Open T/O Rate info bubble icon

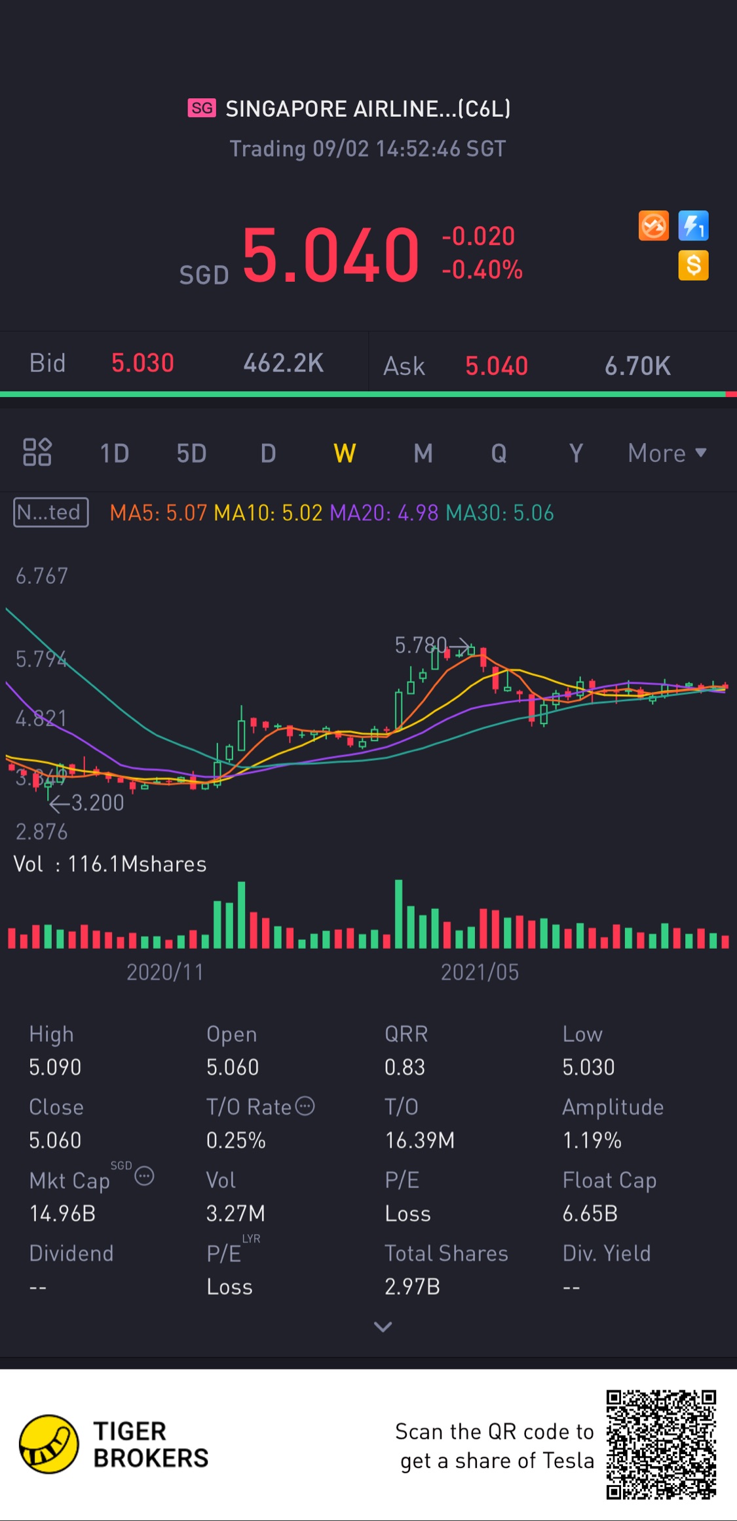[x=305, y=1106]
